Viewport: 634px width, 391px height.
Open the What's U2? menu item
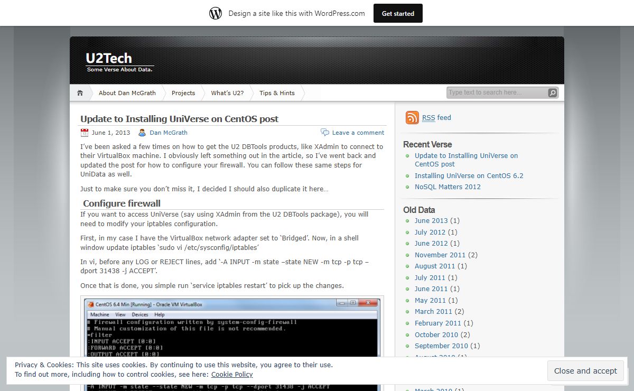click(227, 93)
